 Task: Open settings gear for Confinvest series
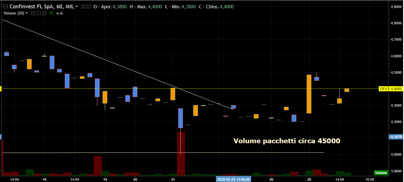88,6
